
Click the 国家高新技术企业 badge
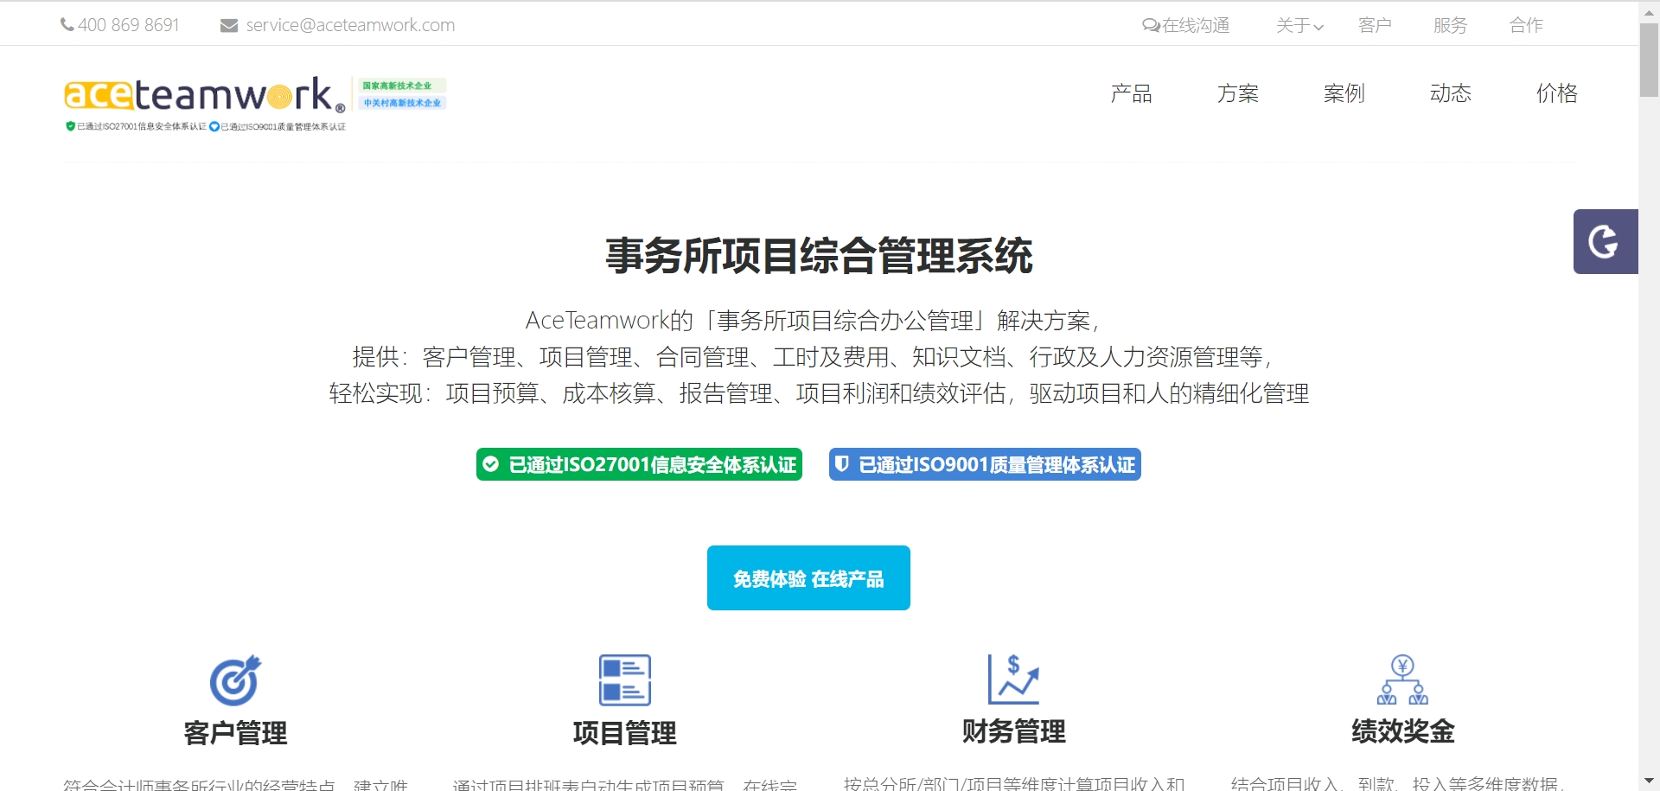point(402,86)
